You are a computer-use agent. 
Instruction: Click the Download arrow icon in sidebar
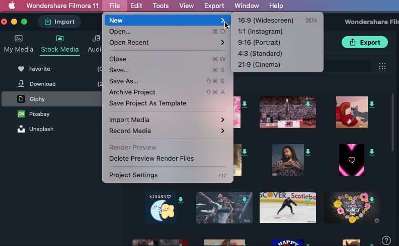click(21, 83)
